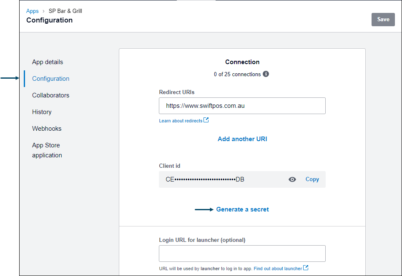
Task: Click Add another URI
Action: [242, 139]
